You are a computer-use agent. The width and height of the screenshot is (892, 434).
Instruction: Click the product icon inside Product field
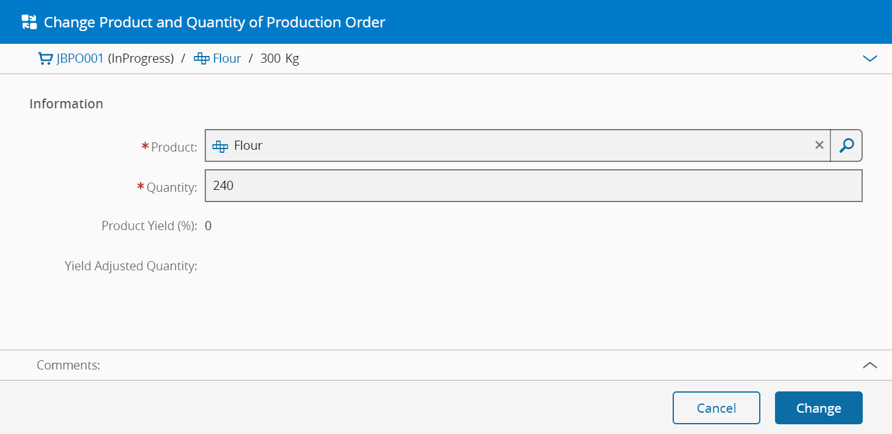click(x=220, y=146)
